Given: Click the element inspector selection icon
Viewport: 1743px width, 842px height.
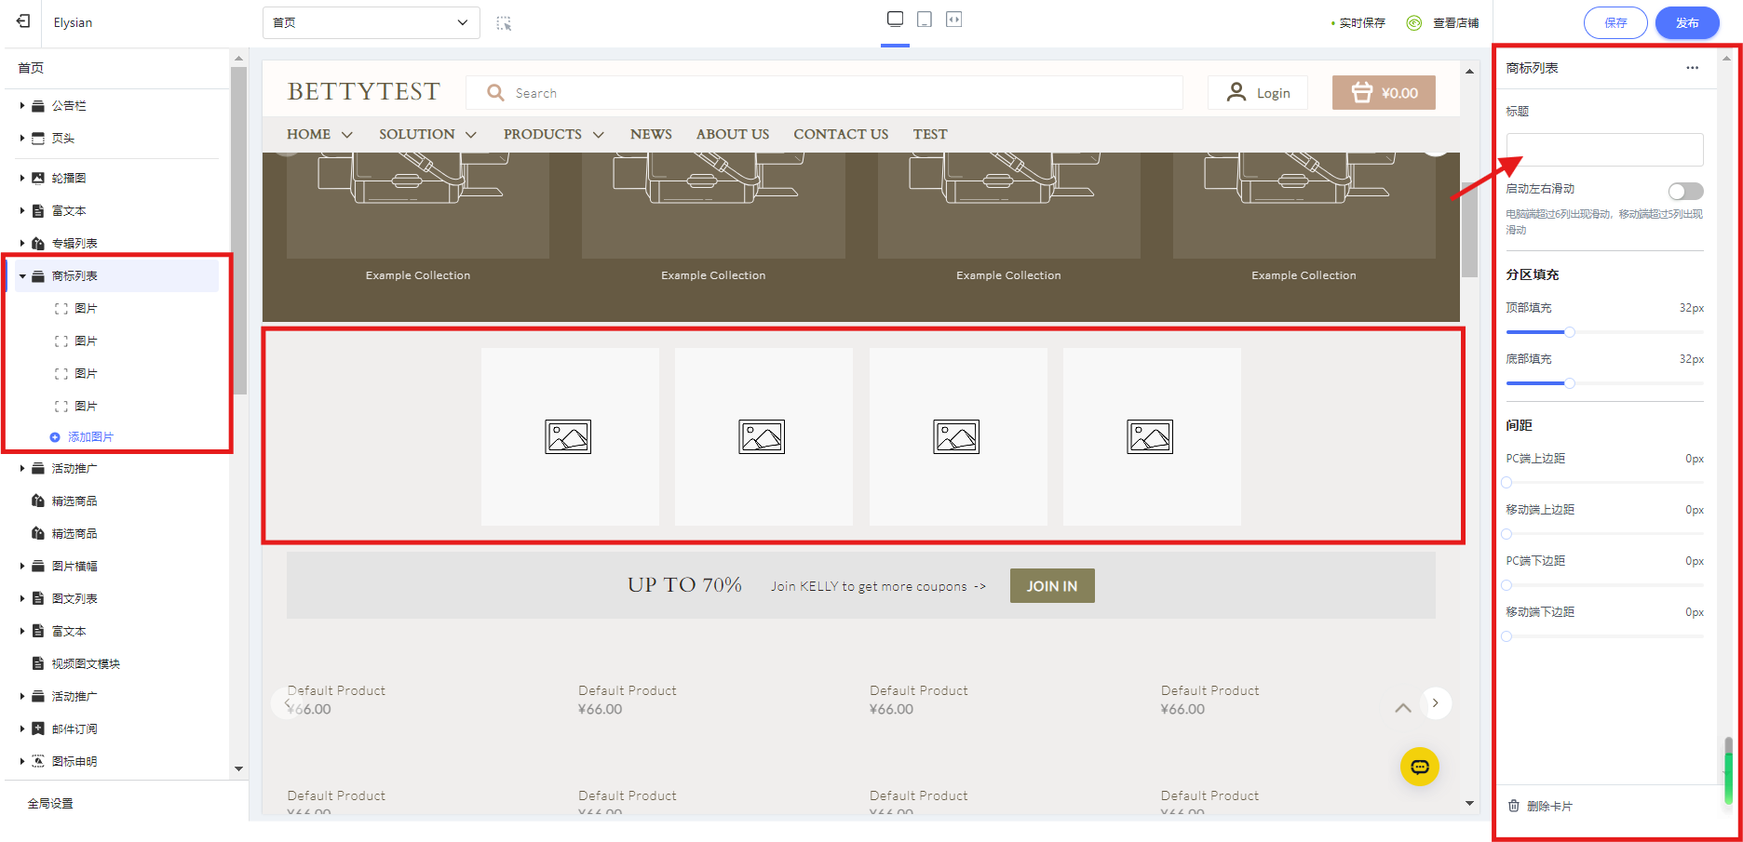Looking at the screenshot, I should (x=504, y=23).
